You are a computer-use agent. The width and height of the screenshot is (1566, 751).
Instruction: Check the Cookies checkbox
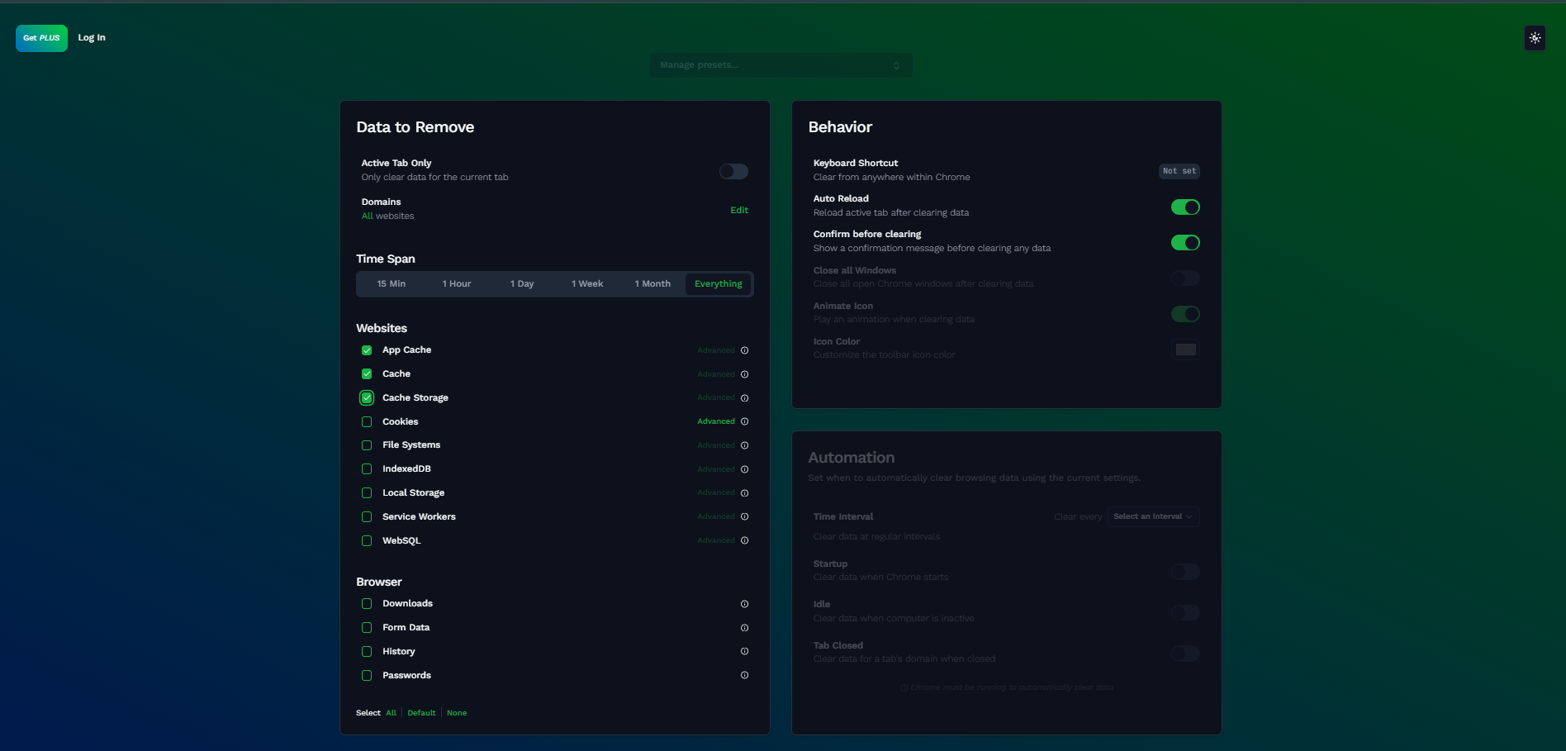click(367, 421)
